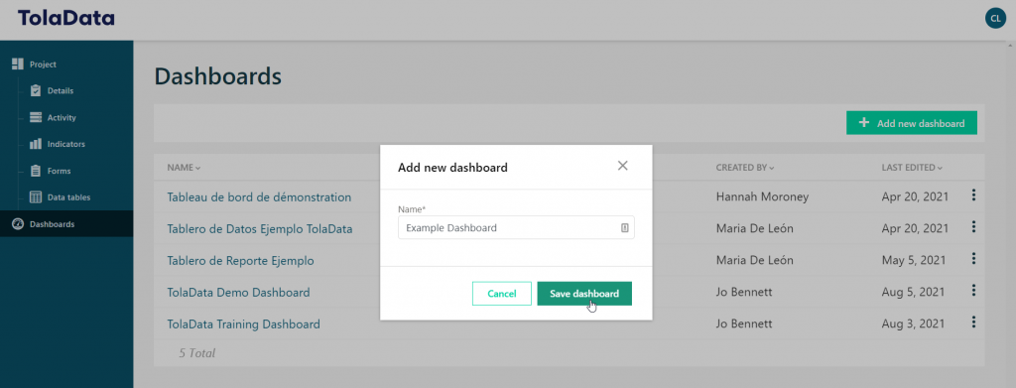Screen dimensions: 1016x388
Task: Sort the list by Name column
Action: (x=184, y=167)
